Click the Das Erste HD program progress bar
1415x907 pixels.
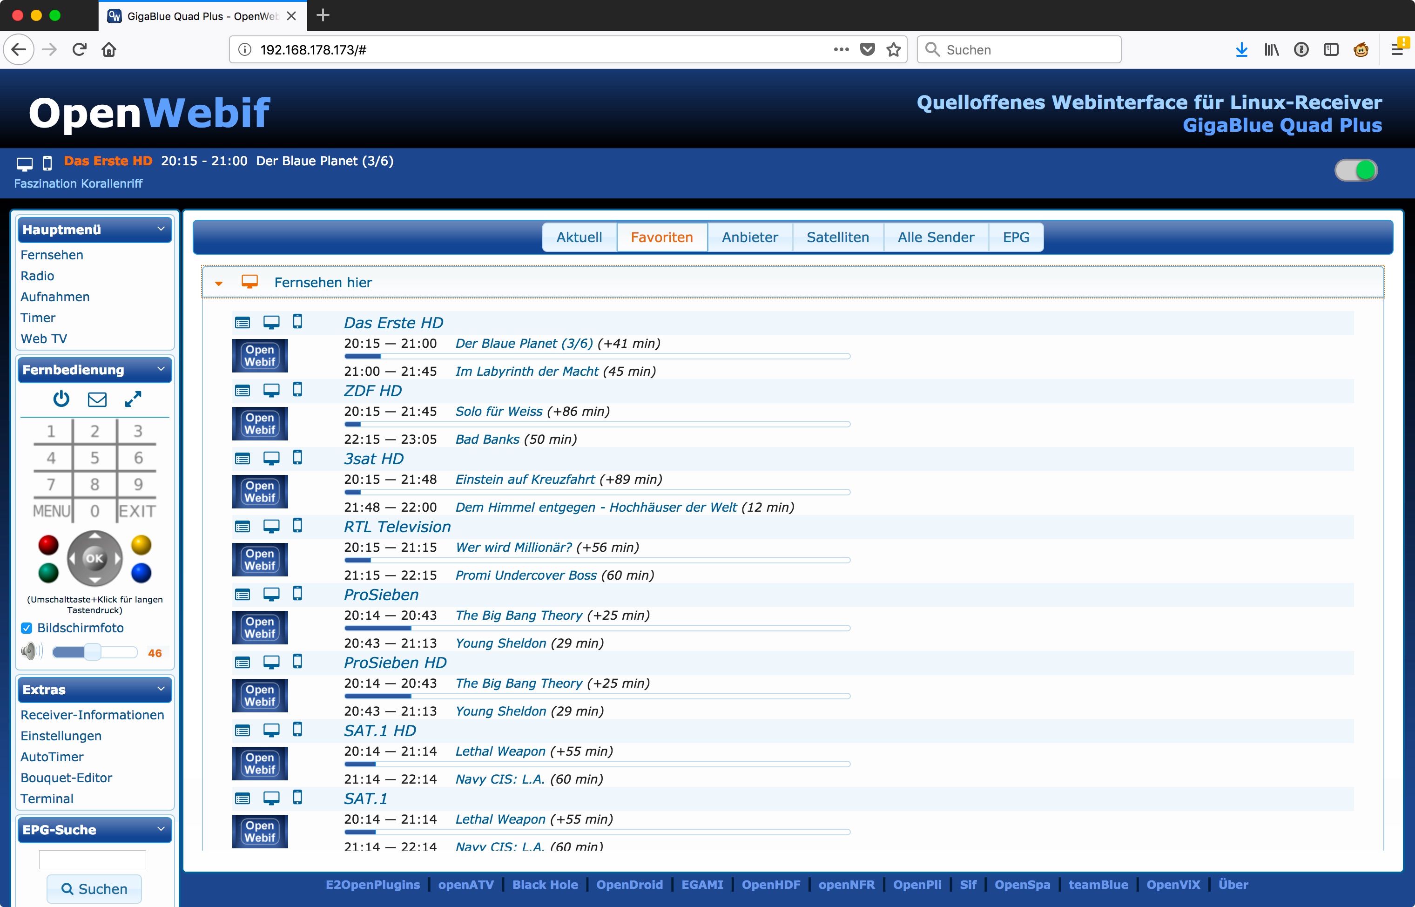(x=597, y=356)
